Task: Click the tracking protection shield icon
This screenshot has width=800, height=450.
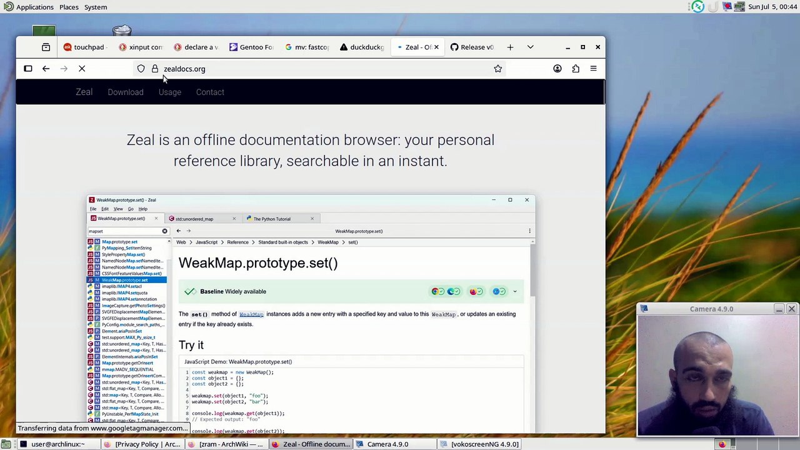Action: tap(141, 69)
